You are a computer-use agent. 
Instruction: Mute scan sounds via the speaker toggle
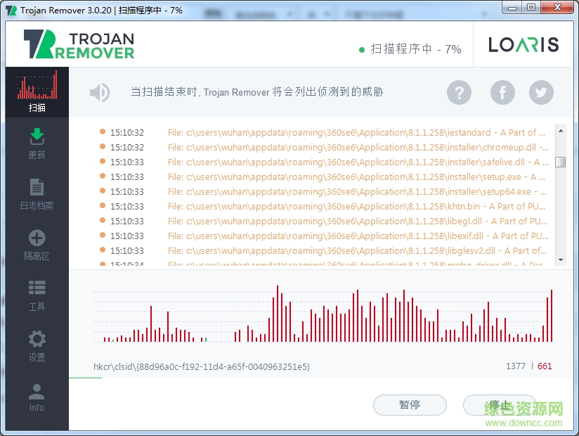tap(99, 91)
